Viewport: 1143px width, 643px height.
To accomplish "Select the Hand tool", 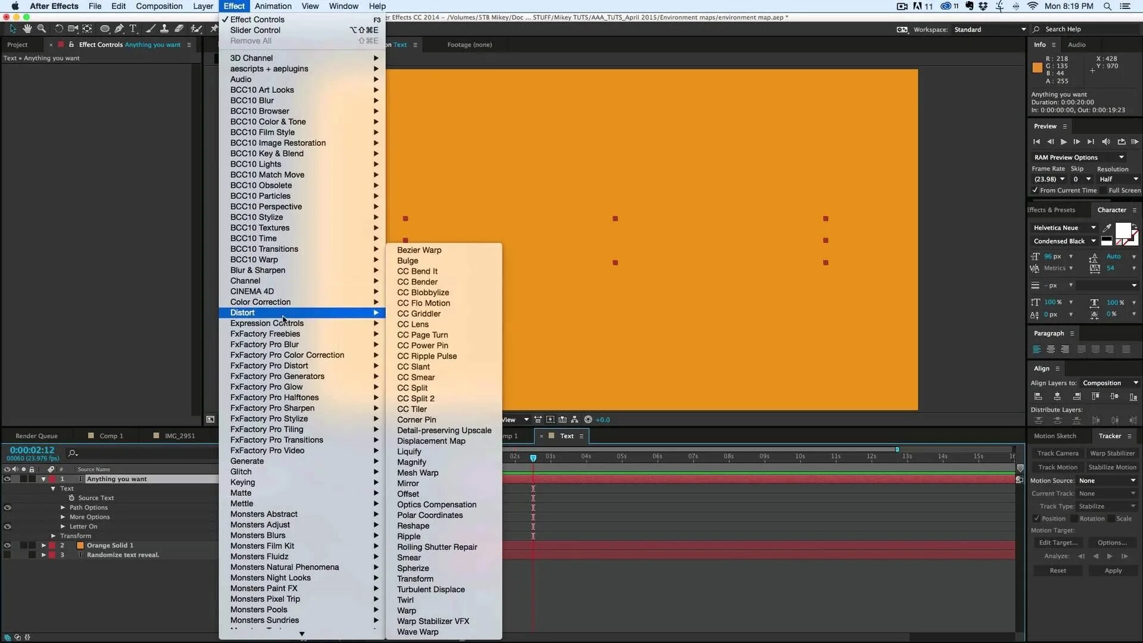I will point(27,29).
